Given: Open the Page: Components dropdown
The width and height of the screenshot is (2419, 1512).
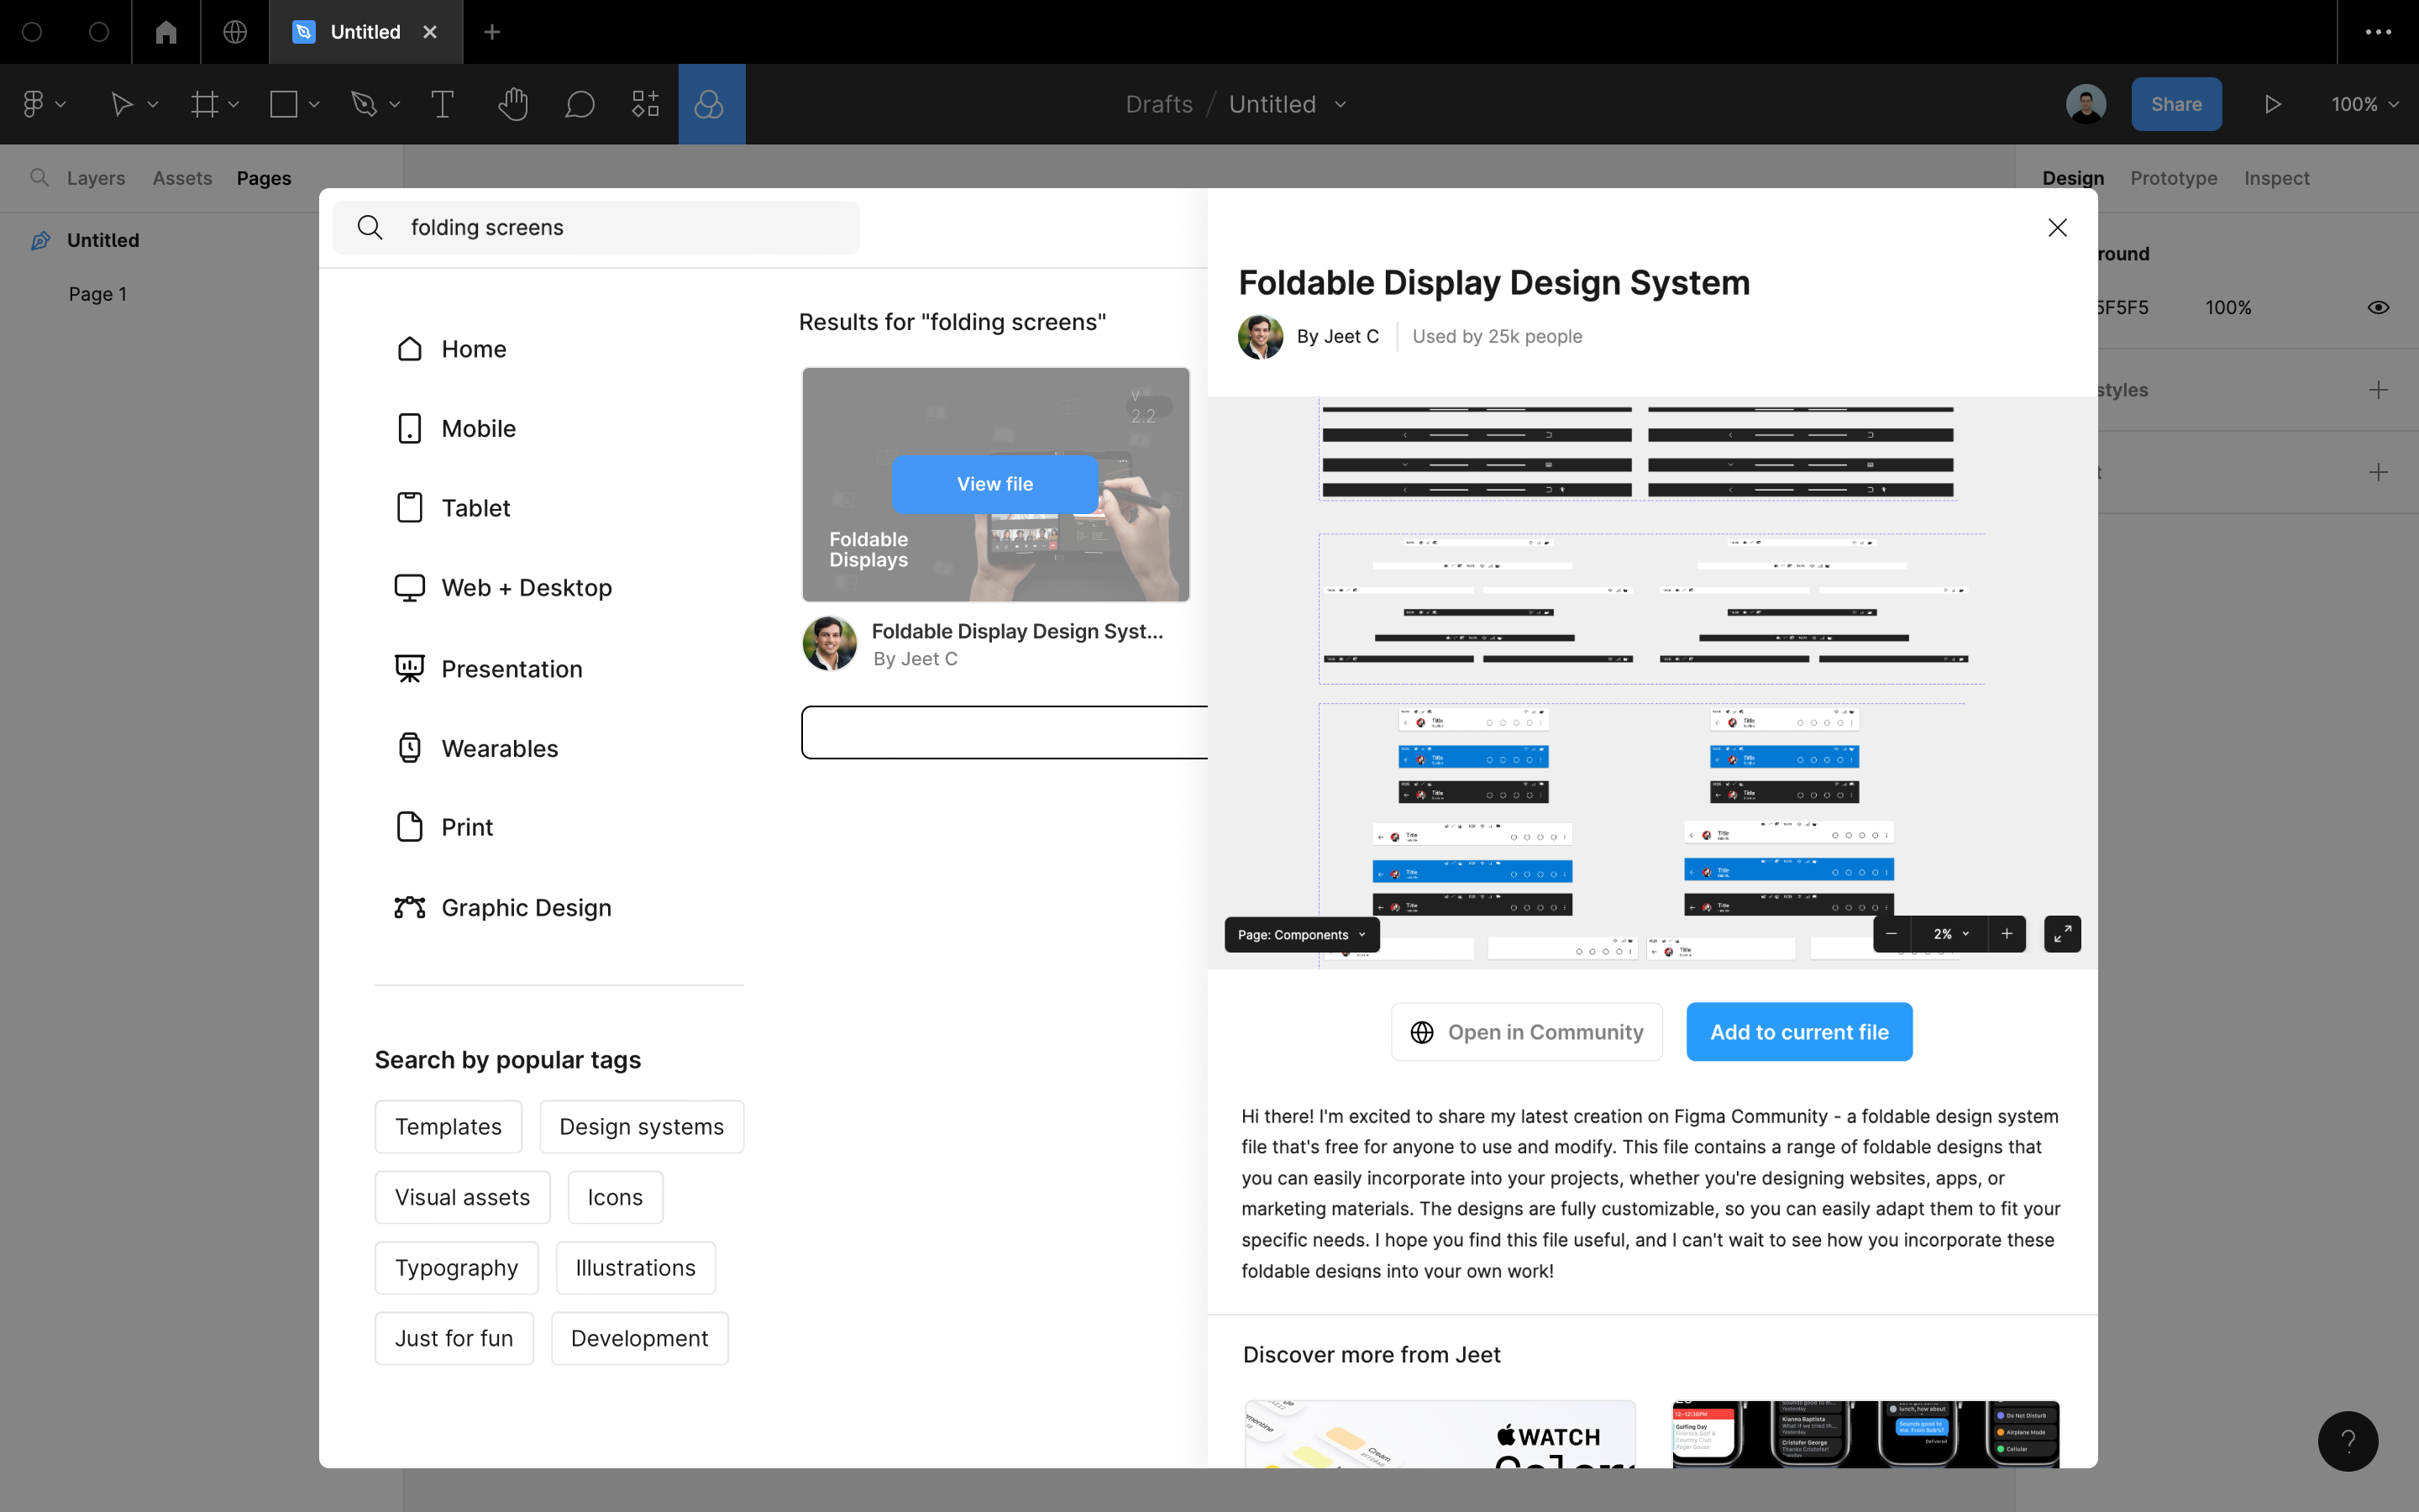Looking at the screenshot, I should tap(1301, 934).
